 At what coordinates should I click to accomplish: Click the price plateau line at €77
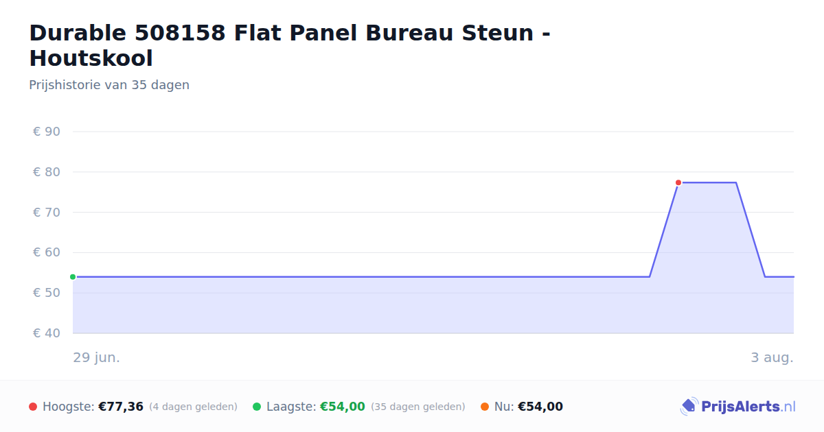click(x=707, y=182)
